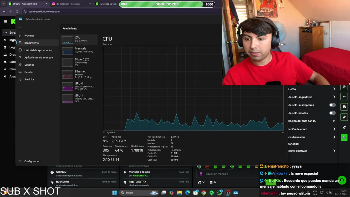The height and width of the screenshot is (197, 350).
Task: Open Ingresos cash icon in Kick sidebar
Action: (x=5, y=40)
